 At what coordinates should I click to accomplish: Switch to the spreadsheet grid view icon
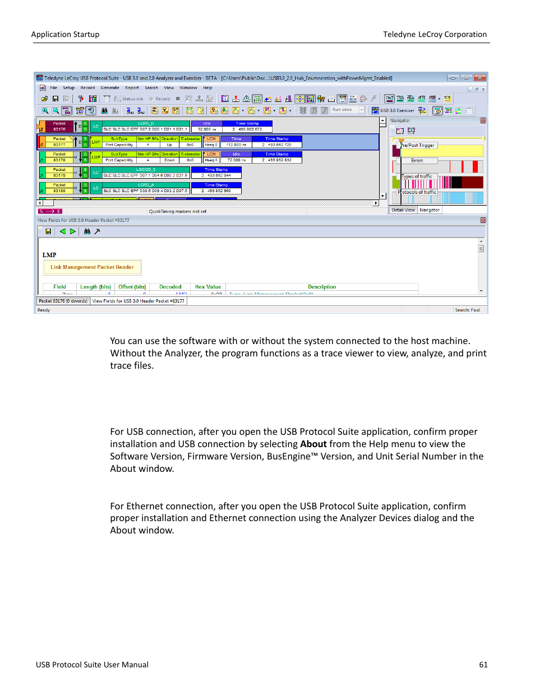(x=469, y=110)
